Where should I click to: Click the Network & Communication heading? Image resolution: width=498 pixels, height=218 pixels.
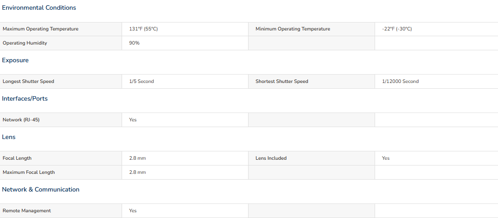click(41, 189)
